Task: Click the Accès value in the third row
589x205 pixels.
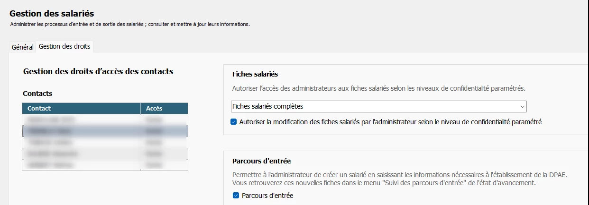Action: click(164, 142)
